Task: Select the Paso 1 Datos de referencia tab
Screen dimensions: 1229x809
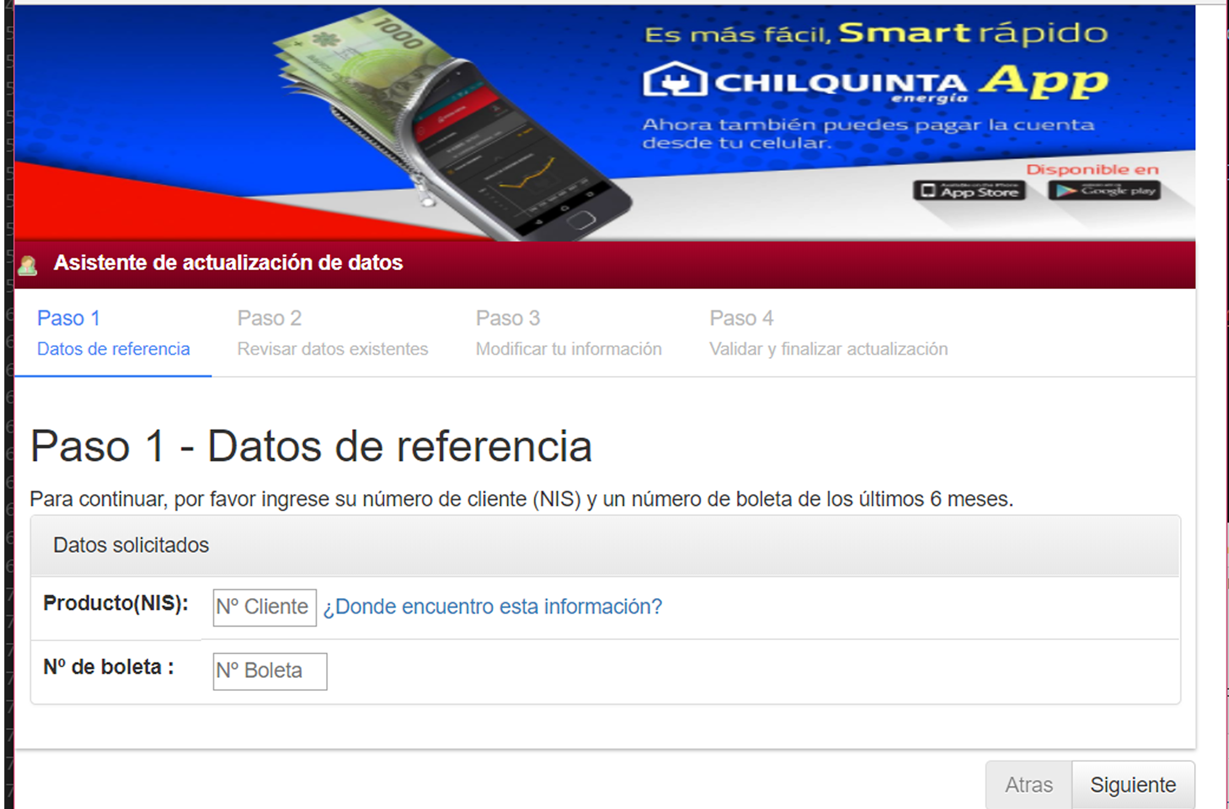Action: click(113, 333)
